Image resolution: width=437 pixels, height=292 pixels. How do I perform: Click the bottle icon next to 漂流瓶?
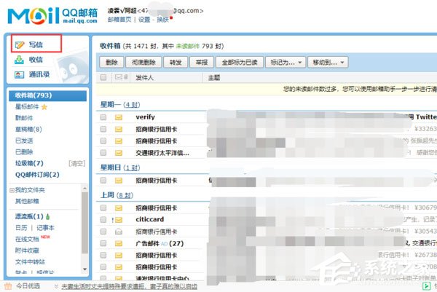pyautogui.click(x=47, y=217)
